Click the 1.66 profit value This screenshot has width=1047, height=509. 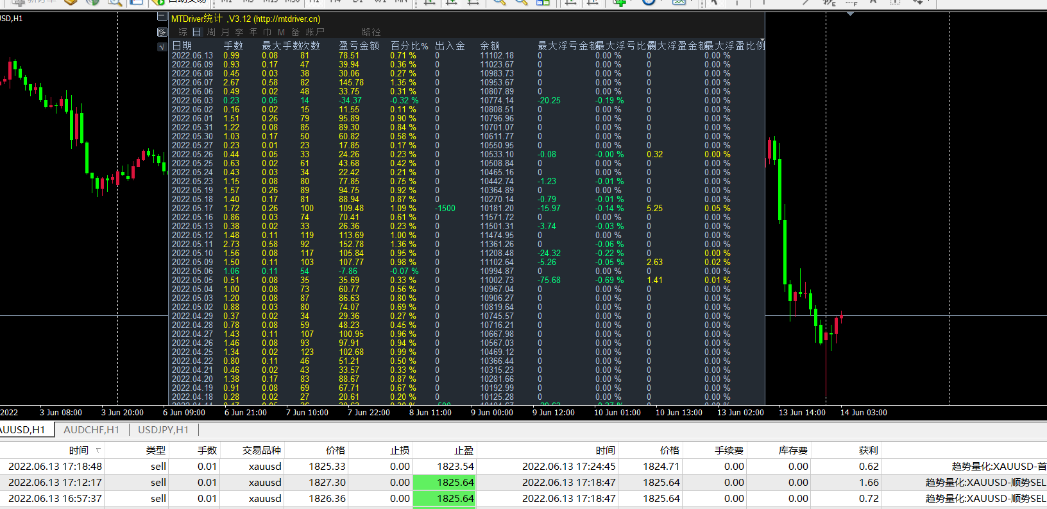tap(869, 483)
